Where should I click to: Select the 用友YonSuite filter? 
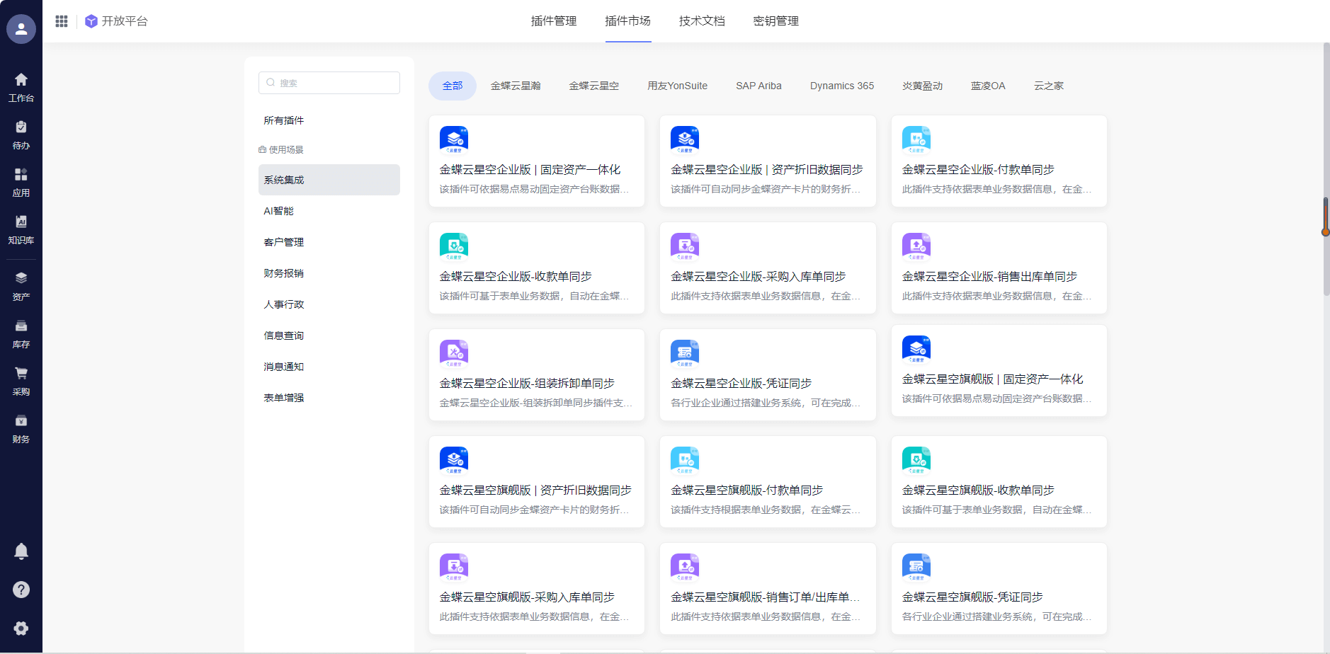pos(677,86)
